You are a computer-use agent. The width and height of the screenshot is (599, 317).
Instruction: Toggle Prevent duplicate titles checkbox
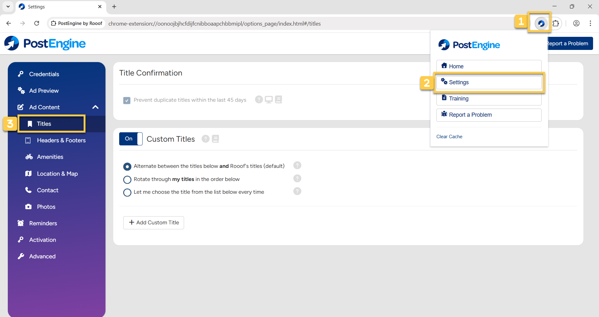click(127, 100)
